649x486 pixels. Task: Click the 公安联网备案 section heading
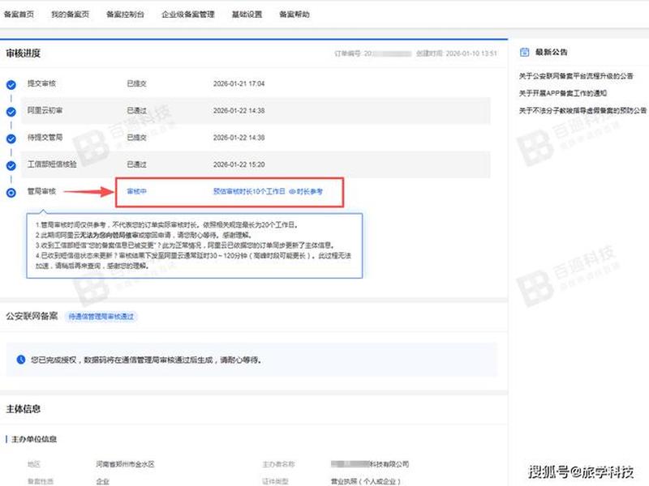(32, 316)
